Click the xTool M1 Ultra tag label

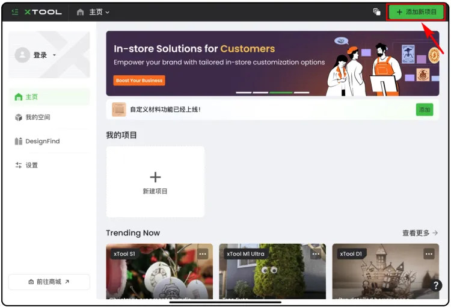tap(245, 254)
